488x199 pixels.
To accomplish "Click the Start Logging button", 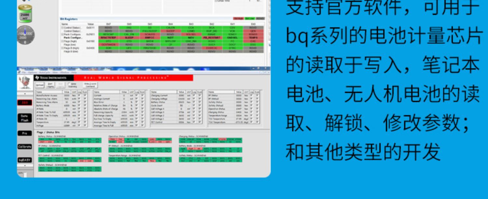I will point(50,85).
